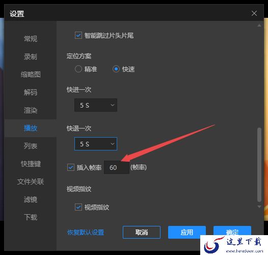Image resolution: width=268 pixels, height=255 pixels.
Task: Open the 文件关联 settings tab
Action: pyautogui.click(x=31, y=182)
